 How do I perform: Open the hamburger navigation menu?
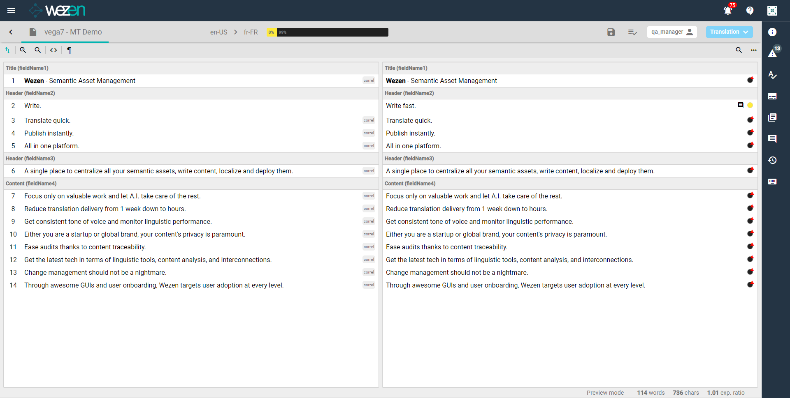pos(11,11)
